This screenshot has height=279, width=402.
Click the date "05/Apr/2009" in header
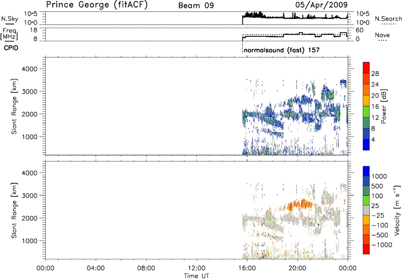tap(322, 5)
